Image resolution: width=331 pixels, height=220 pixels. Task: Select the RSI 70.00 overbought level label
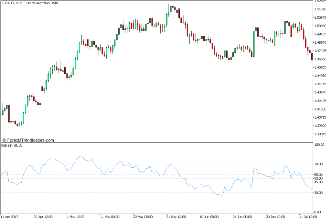click(319, 164)
